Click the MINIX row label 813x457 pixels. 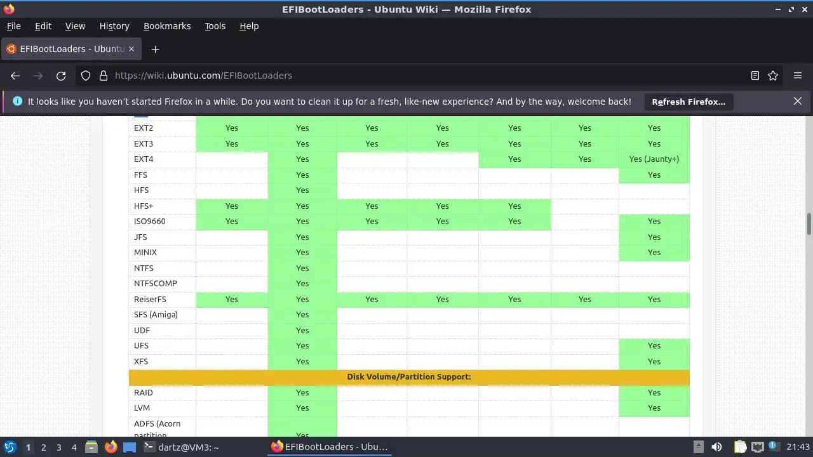coord(145,253)
